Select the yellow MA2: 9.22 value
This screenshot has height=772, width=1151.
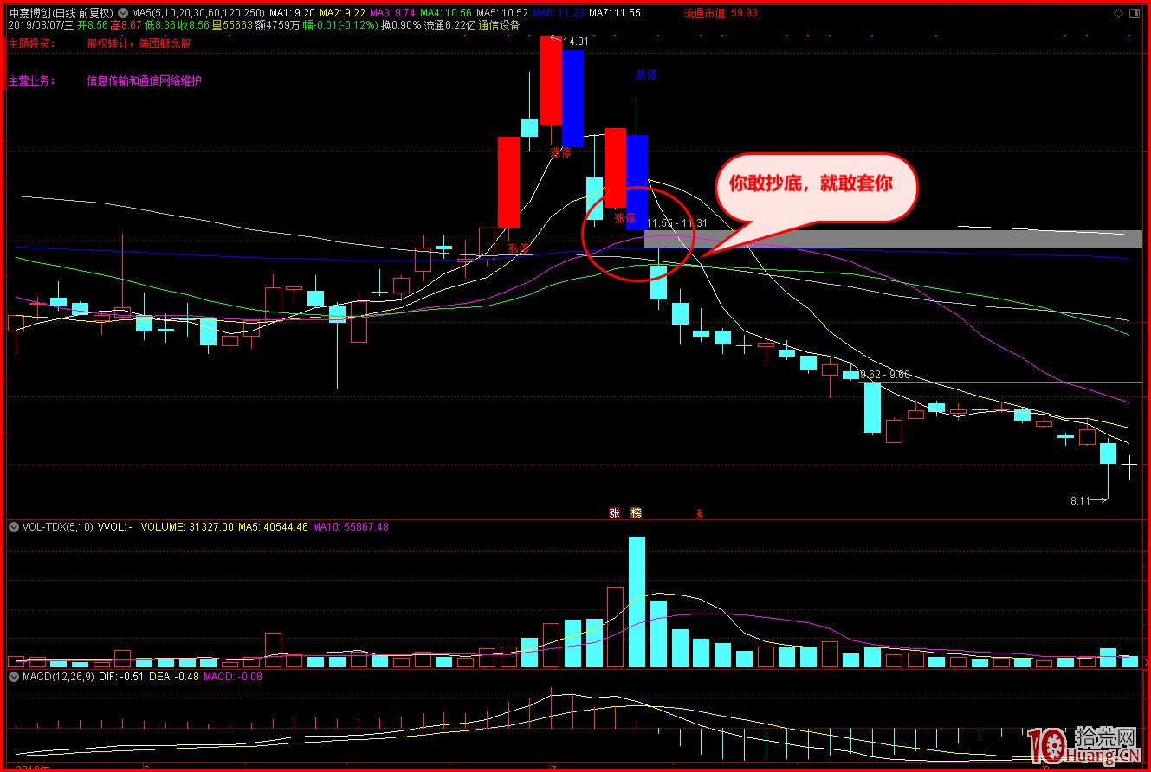pos(342,13)
